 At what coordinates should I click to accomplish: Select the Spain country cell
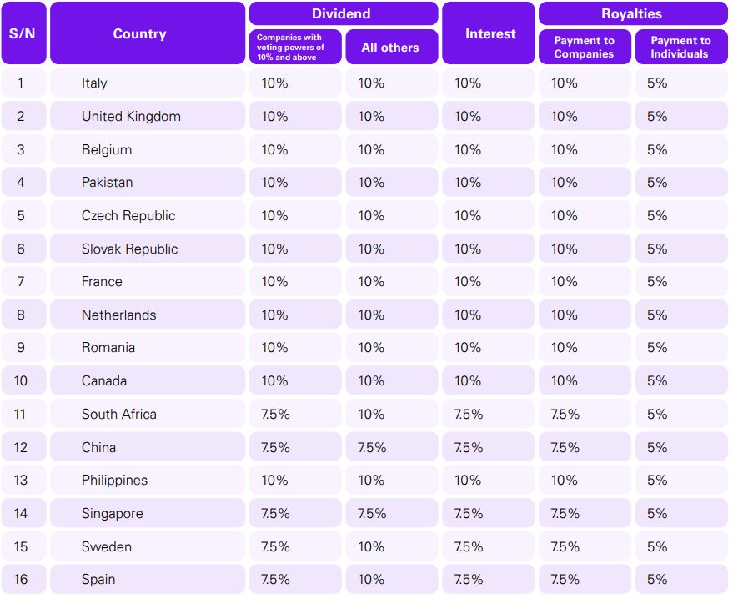point(98,579)
